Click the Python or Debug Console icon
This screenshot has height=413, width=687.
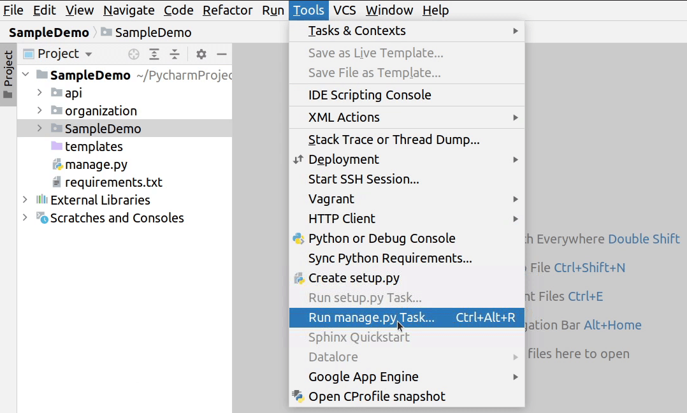click(298, 238)
